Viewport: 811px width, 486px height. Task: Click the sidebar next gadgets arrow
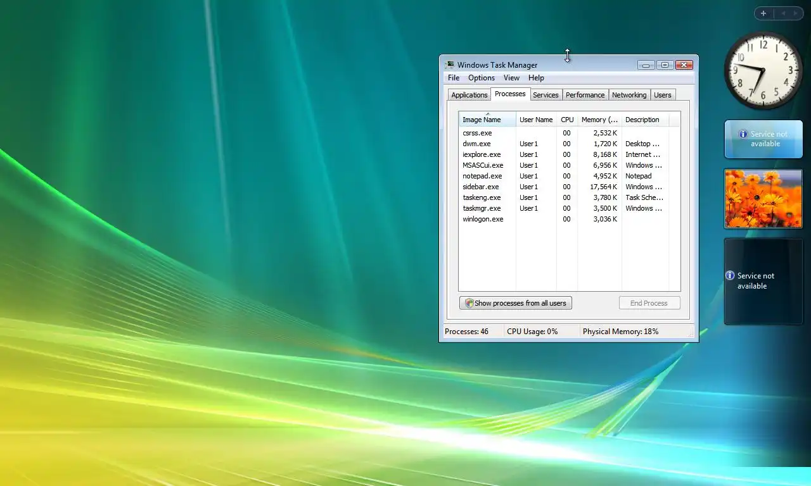tap(796, 13)
